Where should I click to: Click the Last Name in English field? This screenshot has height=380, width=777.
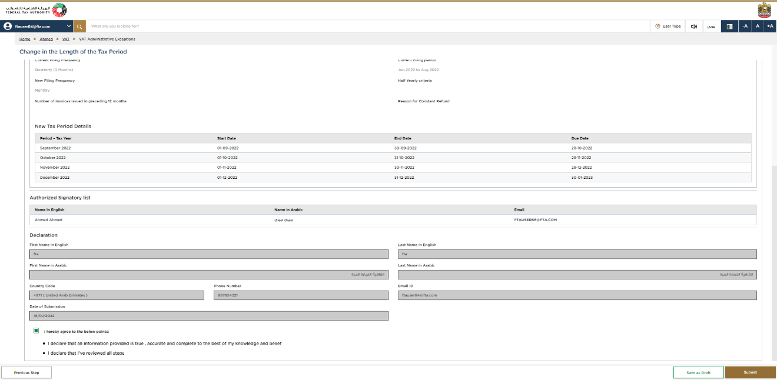[577, 254]
